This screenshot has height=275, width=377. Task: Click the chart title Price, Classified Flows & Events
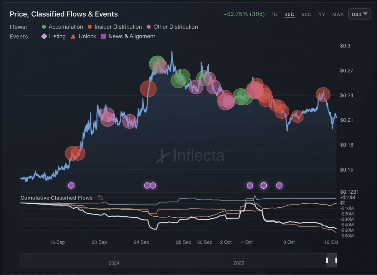pos(64,14)
